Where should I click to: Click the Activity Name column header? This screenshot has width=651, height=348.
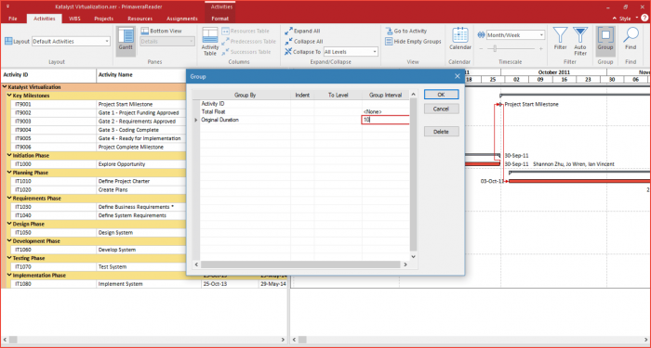point(141,75)
